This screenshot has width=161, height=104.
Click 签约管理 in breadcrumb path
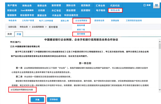pyautogui.click(x=53, y=27)
